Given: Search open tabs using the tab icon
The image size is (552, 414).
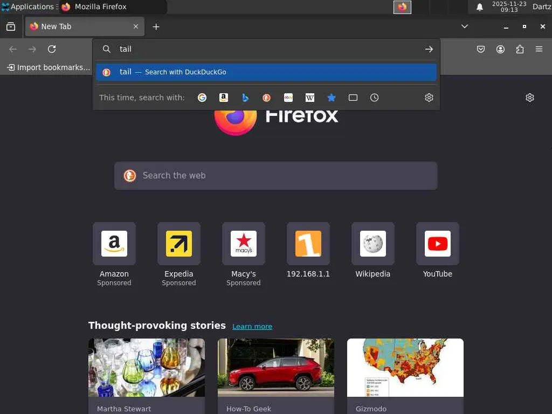Looking at the screenshot, I should pyautogui.click(x=353, y=98).
